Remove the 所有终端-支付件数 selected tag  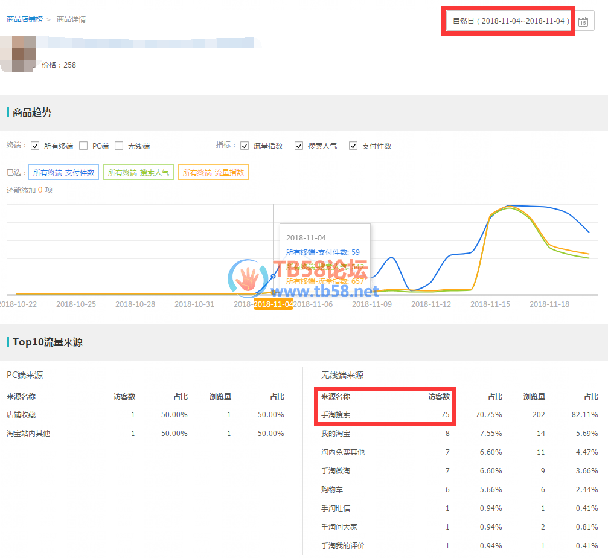click(63, 172)
